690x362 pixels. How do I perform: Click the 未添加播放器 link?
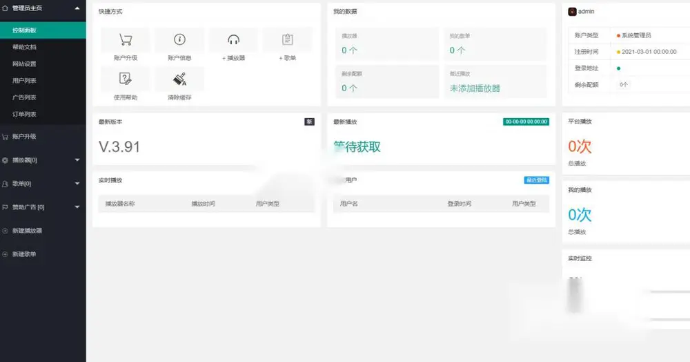475,88
